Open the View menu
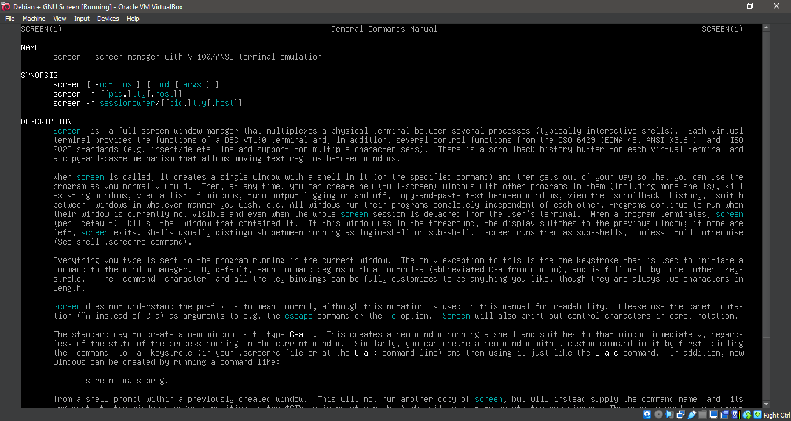The width and height of the screenshot is (791, 421). (x=60, y=18)
